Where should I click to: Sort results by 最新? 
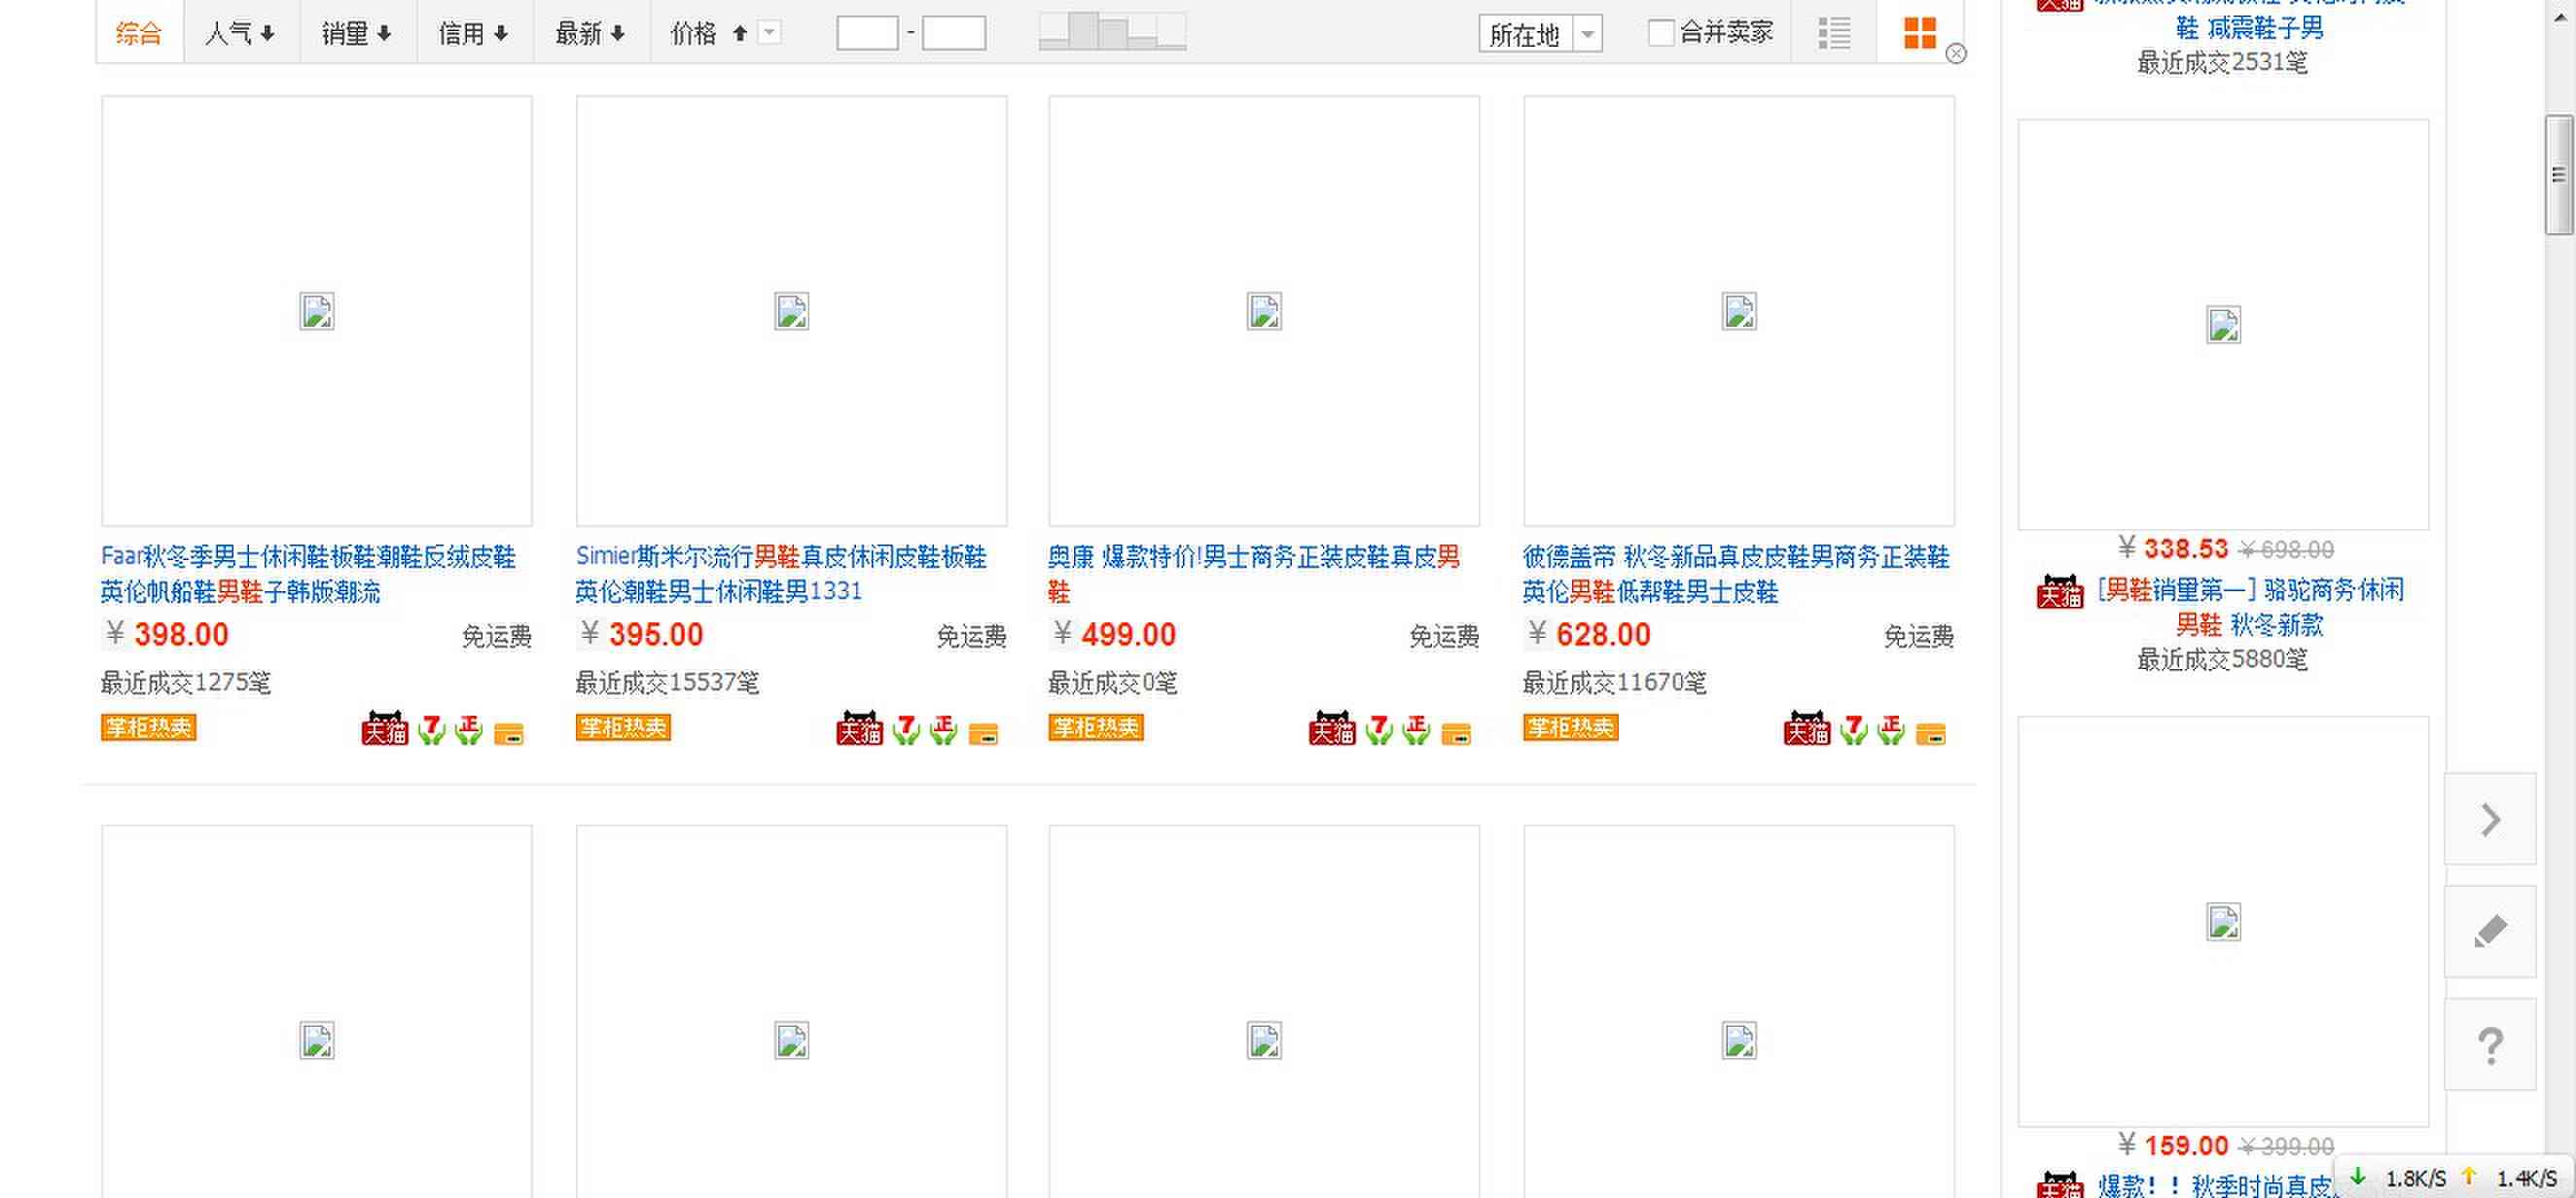[x=591, y=33]
